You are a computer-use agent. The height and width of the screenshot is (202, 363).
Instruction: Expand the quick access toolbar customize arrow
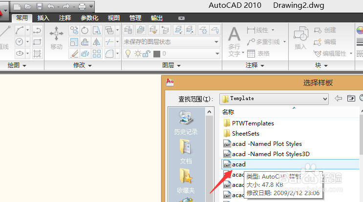tap(91, 6)
